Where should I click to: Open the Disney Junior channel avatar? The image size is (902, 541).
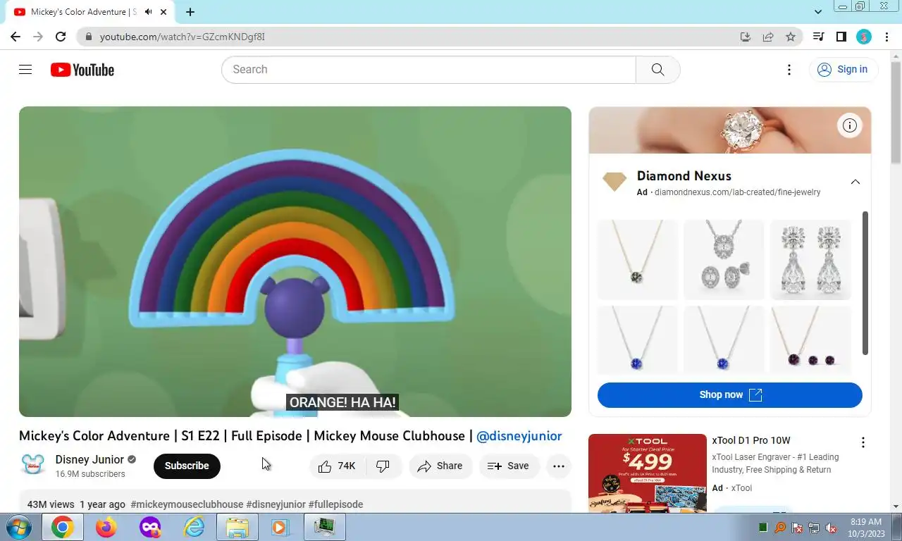point(32,465)
